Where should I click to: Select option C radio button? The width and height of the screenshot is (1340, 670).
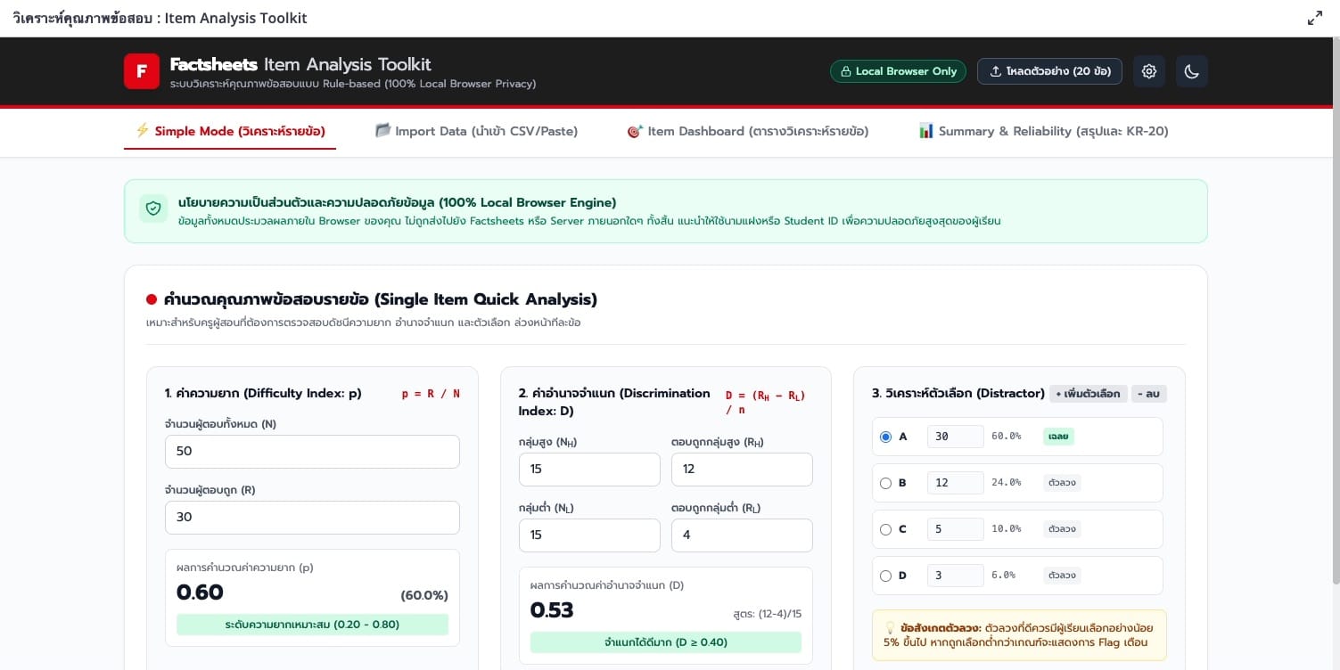pyautogui.click(x=885, y=529)
